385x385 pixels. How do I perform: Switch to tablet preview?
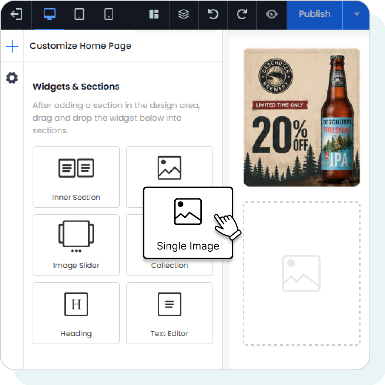pos(79,14)
